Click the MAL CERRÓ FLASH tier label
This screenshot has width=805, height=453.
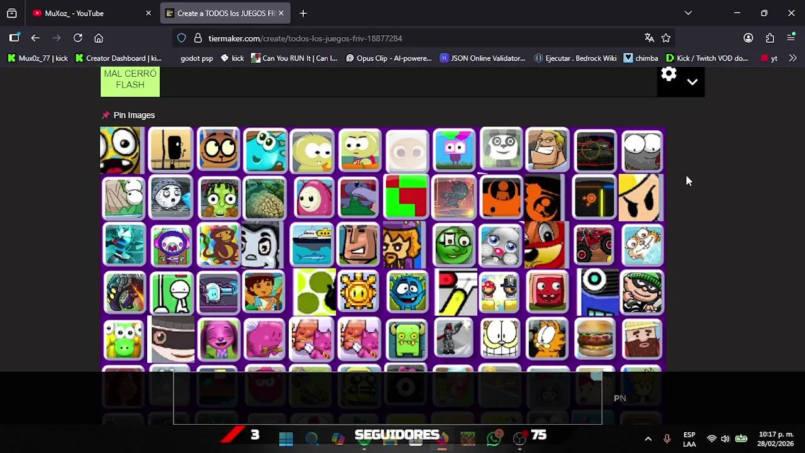tap(130, 81)
